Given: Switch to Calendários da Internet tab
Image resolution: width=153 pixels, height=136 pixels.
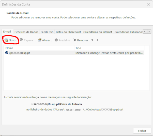Looking at the screenshot, I should point(98,32).
